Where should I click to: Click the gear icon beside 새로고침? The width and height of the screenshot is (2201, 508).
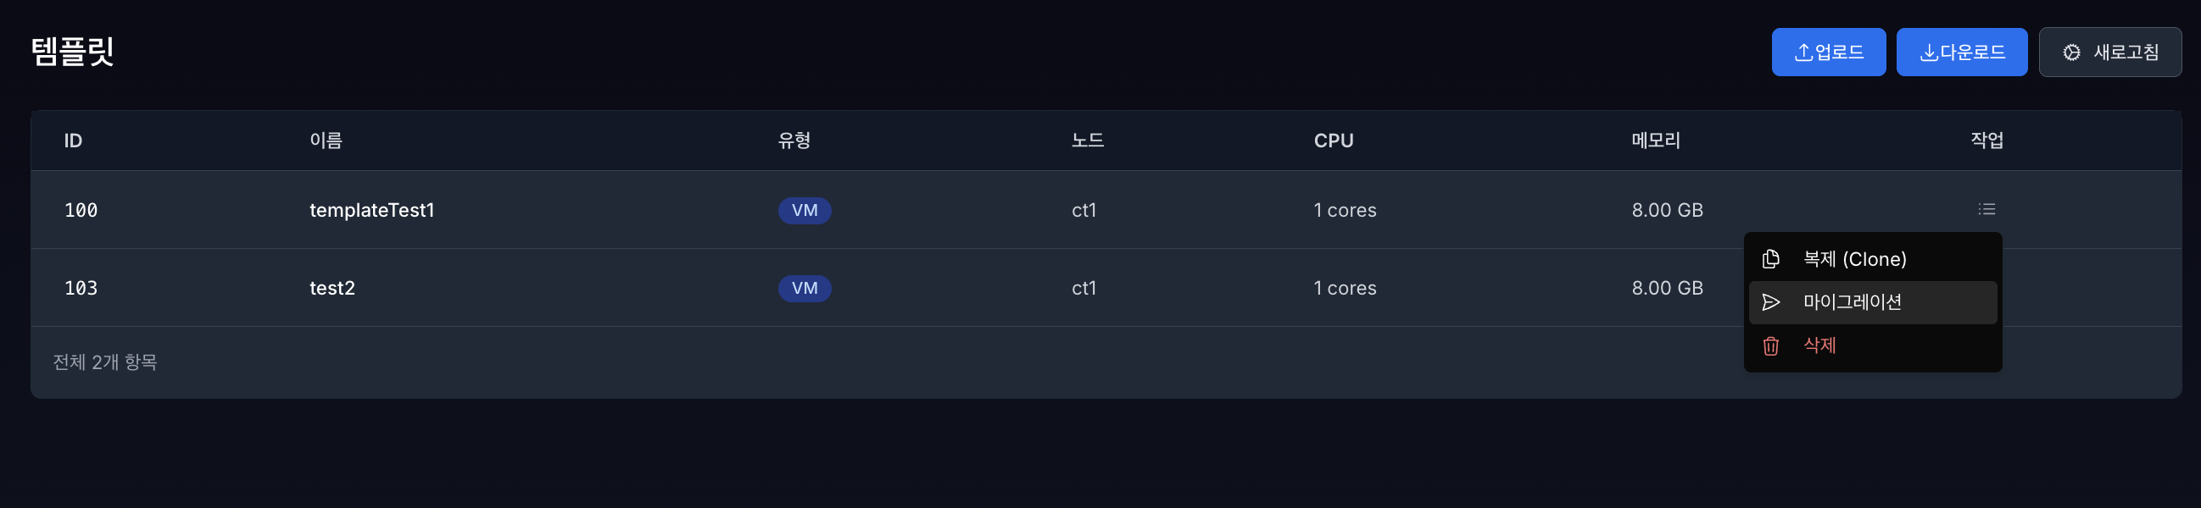click(x=2071, y=52)
